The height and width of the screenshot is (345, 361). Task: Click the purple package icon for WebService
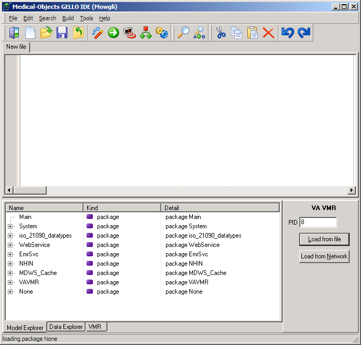click(x=90, y=245)
